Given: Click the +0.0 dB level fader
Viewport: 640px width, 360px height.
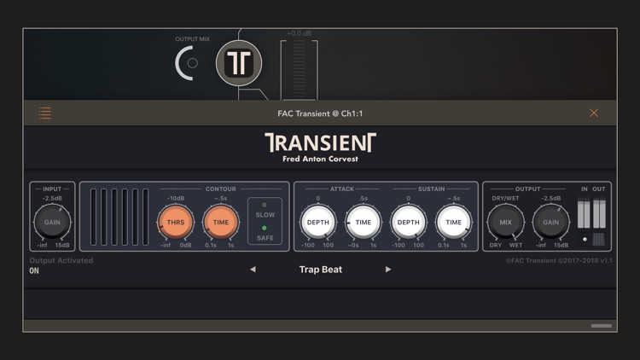Looking at the screenshot, I should (x=300, y=69).
